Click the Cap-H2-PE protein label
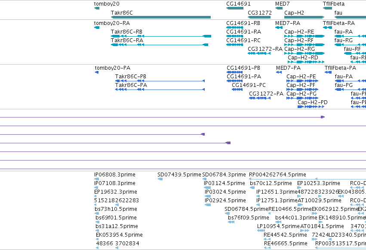Viewport: 366px width, 250px height. click(x=301, y=77)
